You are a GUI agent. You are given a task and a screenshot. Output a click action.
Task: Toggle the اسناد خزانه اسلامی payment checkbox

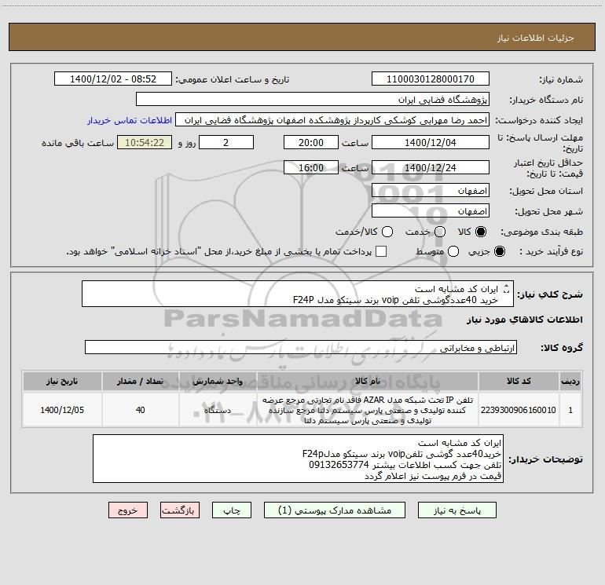pos(381,251)
